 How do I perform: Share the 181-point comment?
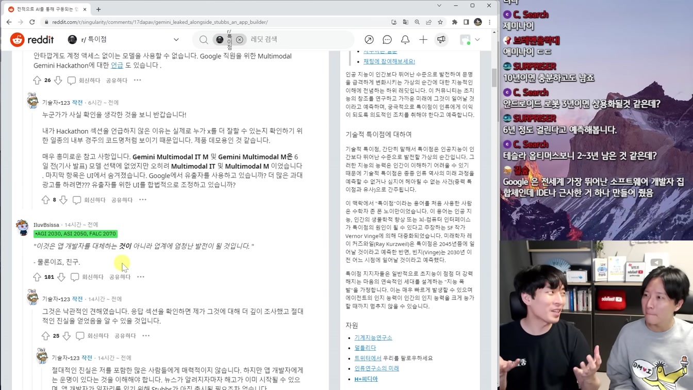[120, 277]
